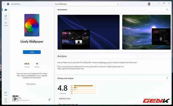
Task: Click the search magnifier icon
Action: pyautogui.click(x=118, y=4)
